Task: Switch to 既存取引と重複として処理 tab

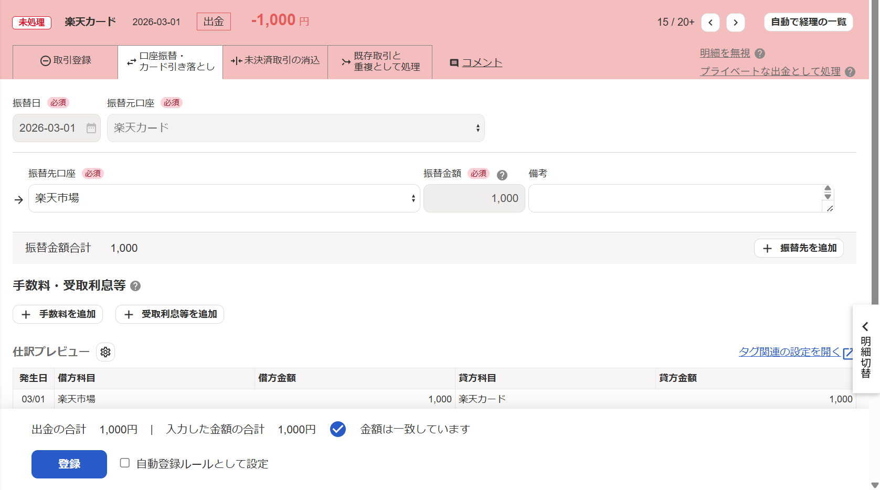Action: [x=380, y=62]
